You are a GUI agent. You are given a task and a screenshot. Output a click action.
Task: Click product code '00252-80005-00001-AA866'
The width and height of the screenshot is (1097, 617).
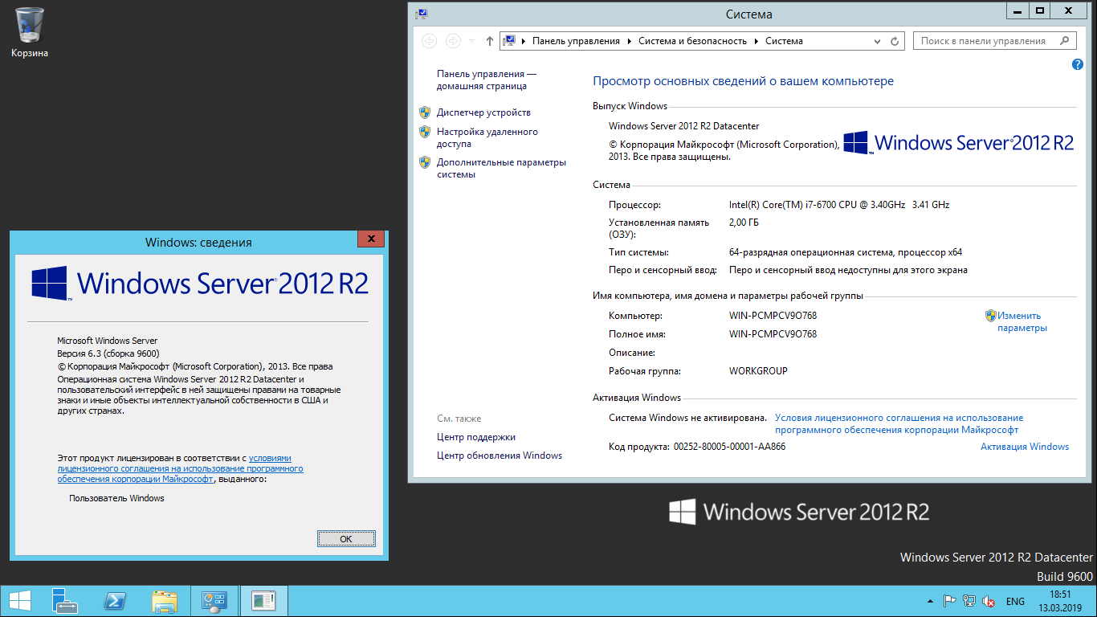729,447
